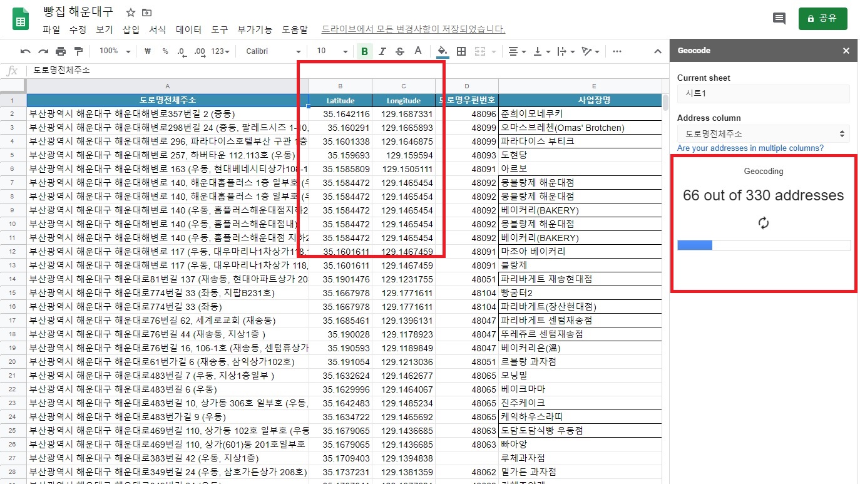Screen dimensions: 860x484
Task: Click 'Are your addresses in multiple columns?' link
Action: pyautogui.click(x=750, y=148)
